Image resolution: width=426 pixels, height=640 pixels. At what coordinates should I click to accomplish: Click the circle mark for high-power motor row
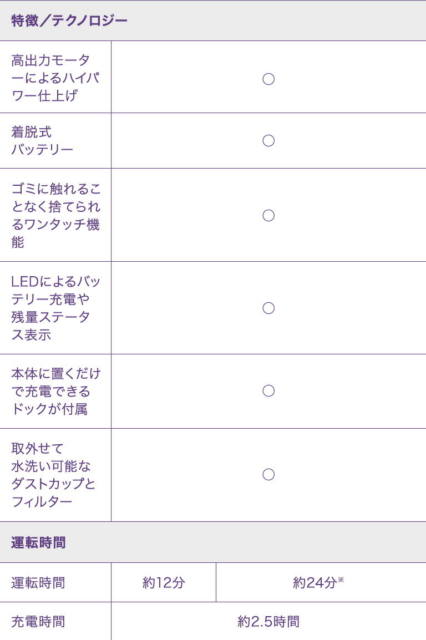(x=268, y=79)
